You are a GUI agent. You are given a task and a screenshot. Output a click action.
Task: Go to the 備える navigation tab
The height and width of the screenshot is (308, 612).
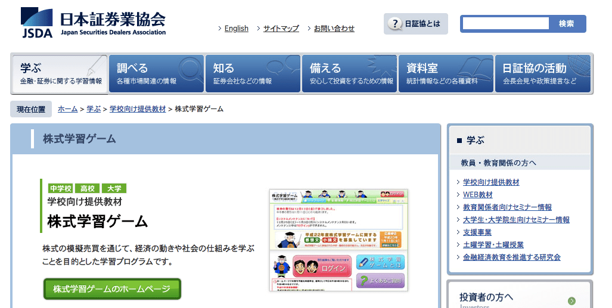point(349,74)
